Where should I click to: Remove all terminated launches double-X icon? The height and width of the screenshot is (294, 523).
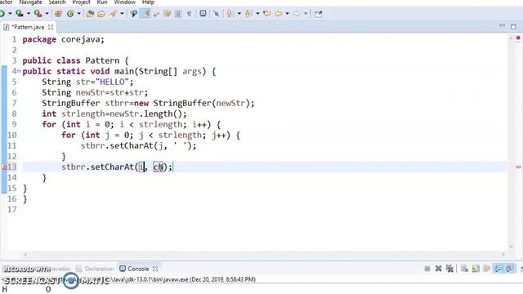click(449, 269)
